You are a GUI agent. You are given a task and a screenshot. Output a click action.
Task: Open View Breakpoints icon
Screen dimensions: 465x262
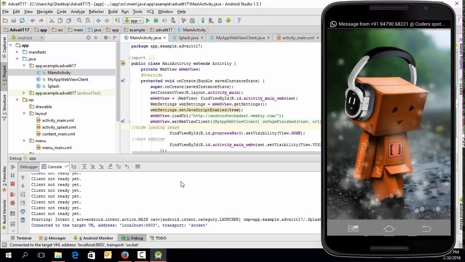tap(13, 194)
